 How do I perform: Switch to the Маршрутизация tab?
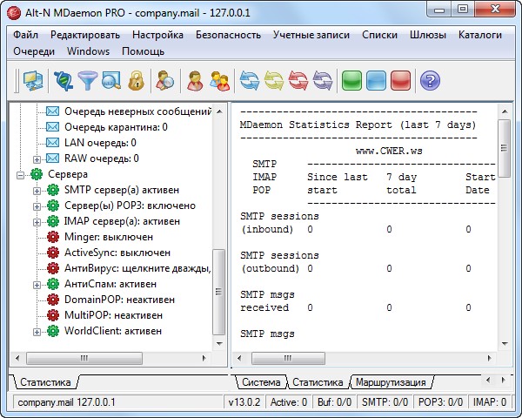tap(391, 382)
